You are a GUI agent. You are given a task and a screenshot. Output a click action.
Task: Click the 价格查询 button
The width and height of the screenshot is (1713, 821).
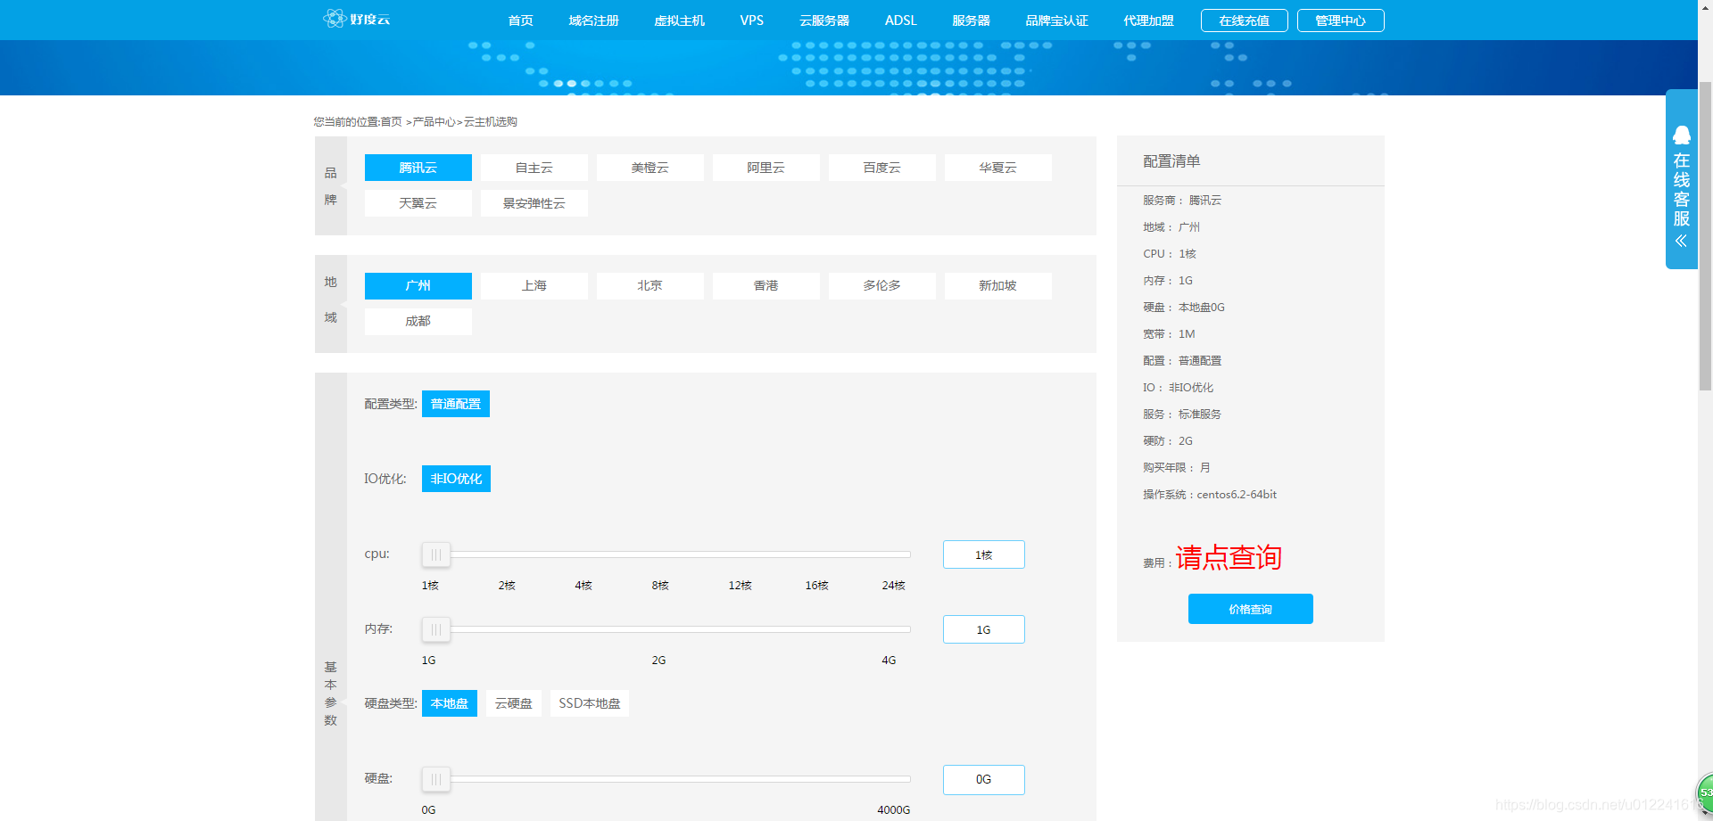tap(1250, 609)
